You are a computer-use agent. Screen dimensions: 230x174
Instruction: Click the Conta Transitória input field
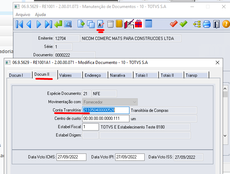106,110
